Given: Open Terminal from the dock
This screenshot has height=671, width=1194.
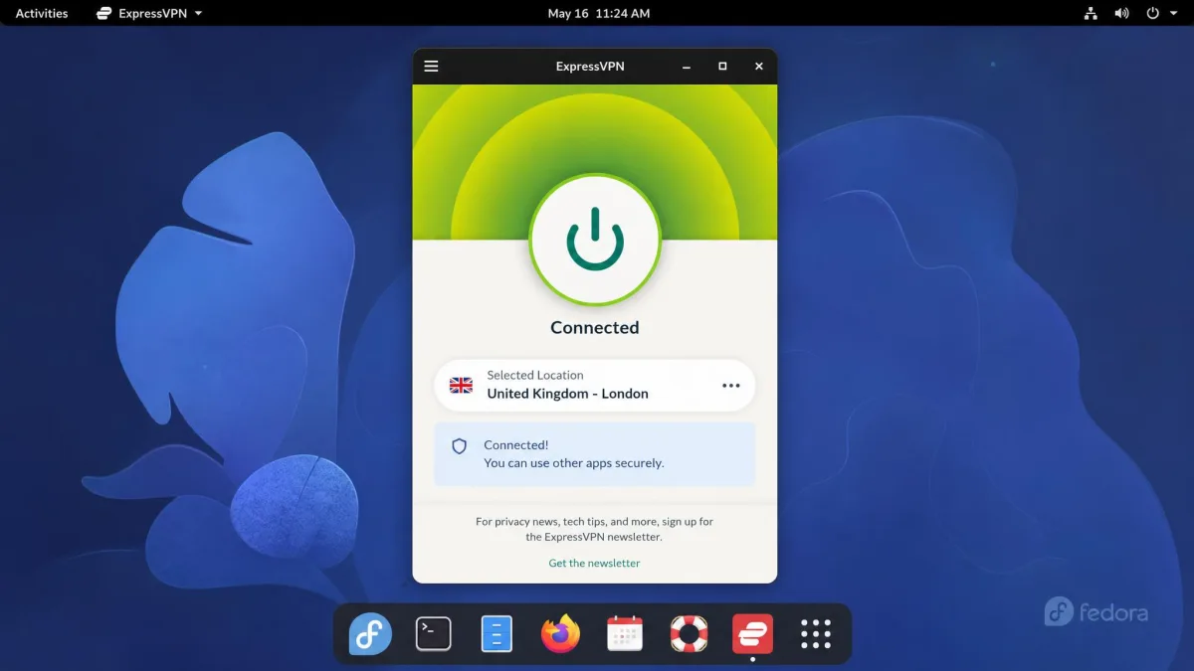Looking at the screenshot, I should (433, 633).
